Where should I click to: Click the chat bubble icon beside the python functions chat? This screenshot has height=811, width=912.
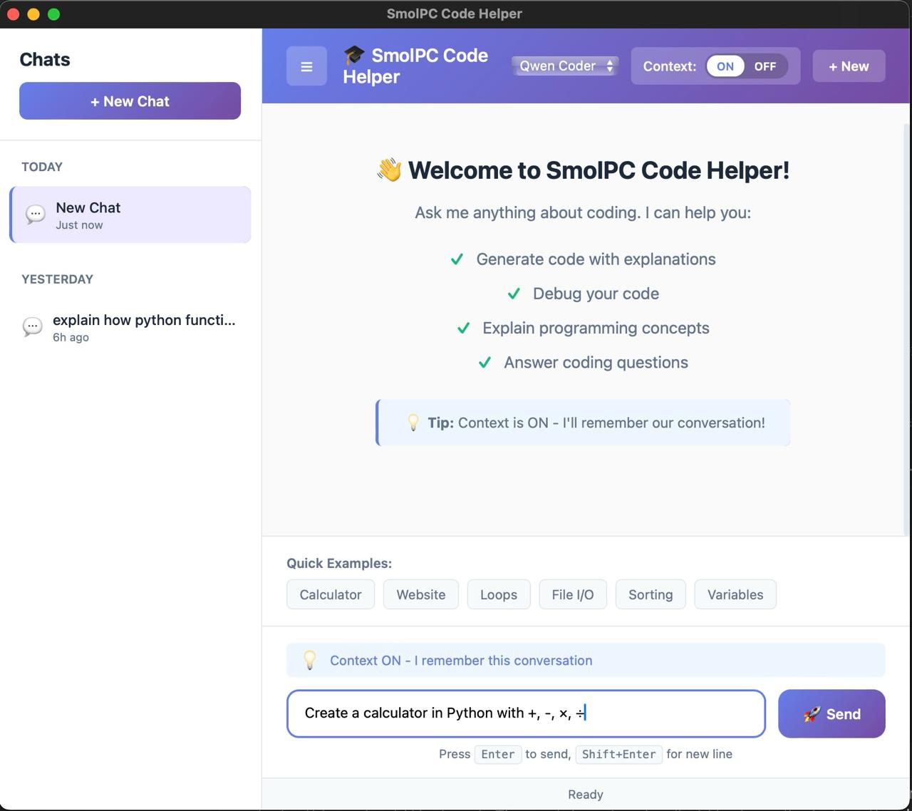[x=33, y=327]
